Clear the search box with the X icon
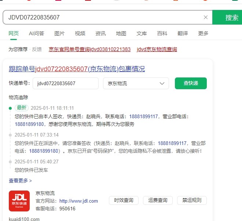 [x=206, y=17]
